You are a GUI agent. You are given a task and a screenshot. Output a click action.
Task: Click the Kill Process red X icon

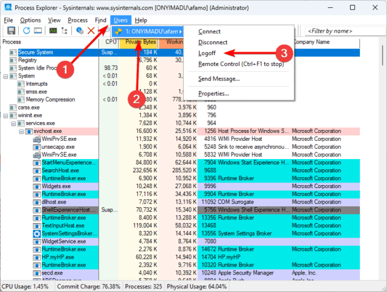pos(91,31)
